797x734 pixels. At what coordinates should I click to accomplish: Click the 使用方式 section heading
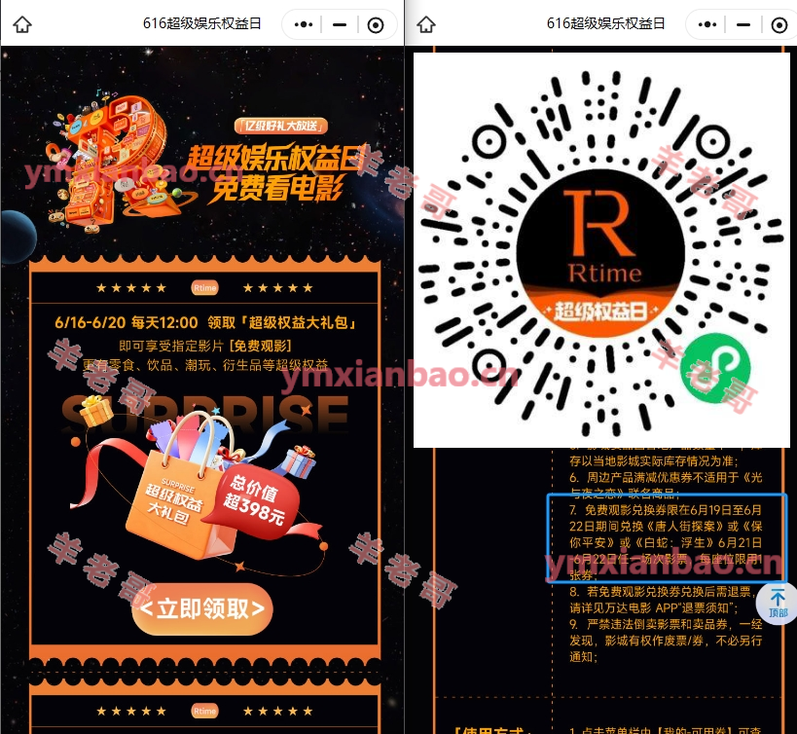[x=491, y=728]
